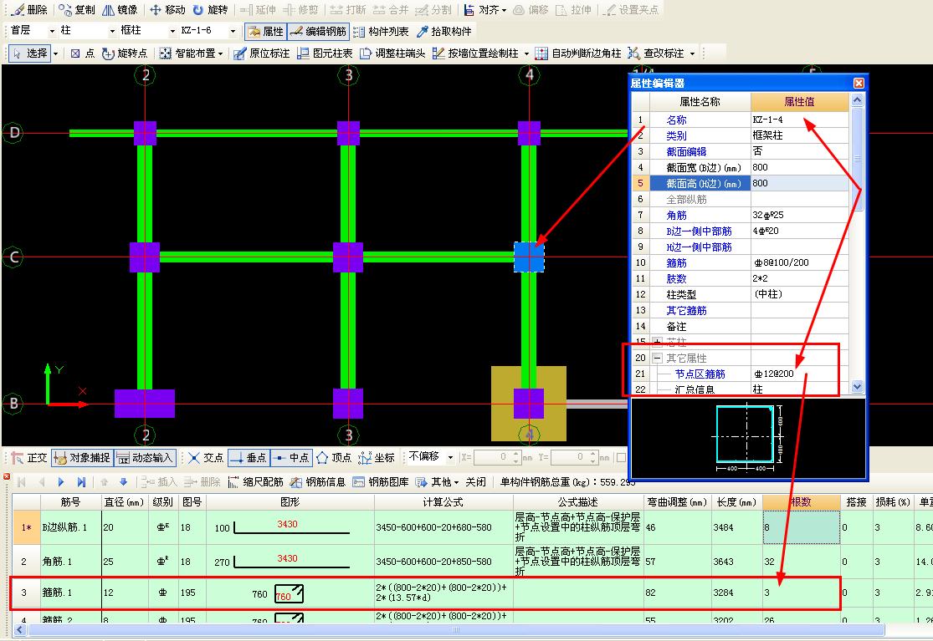The height and width of the screenshot is (641, 933).
Task: Activate the 旋转 rotate tool
Action: coord(210,9)
